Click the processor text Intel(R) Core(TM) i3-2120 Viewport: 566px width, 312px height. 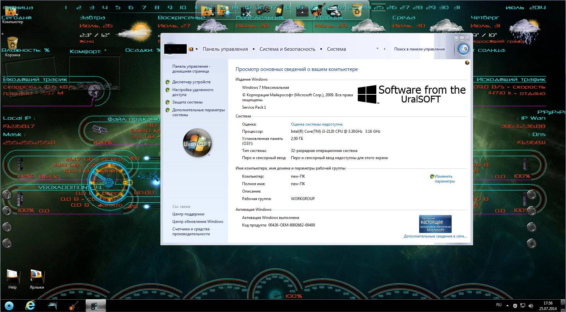[335, 131]
